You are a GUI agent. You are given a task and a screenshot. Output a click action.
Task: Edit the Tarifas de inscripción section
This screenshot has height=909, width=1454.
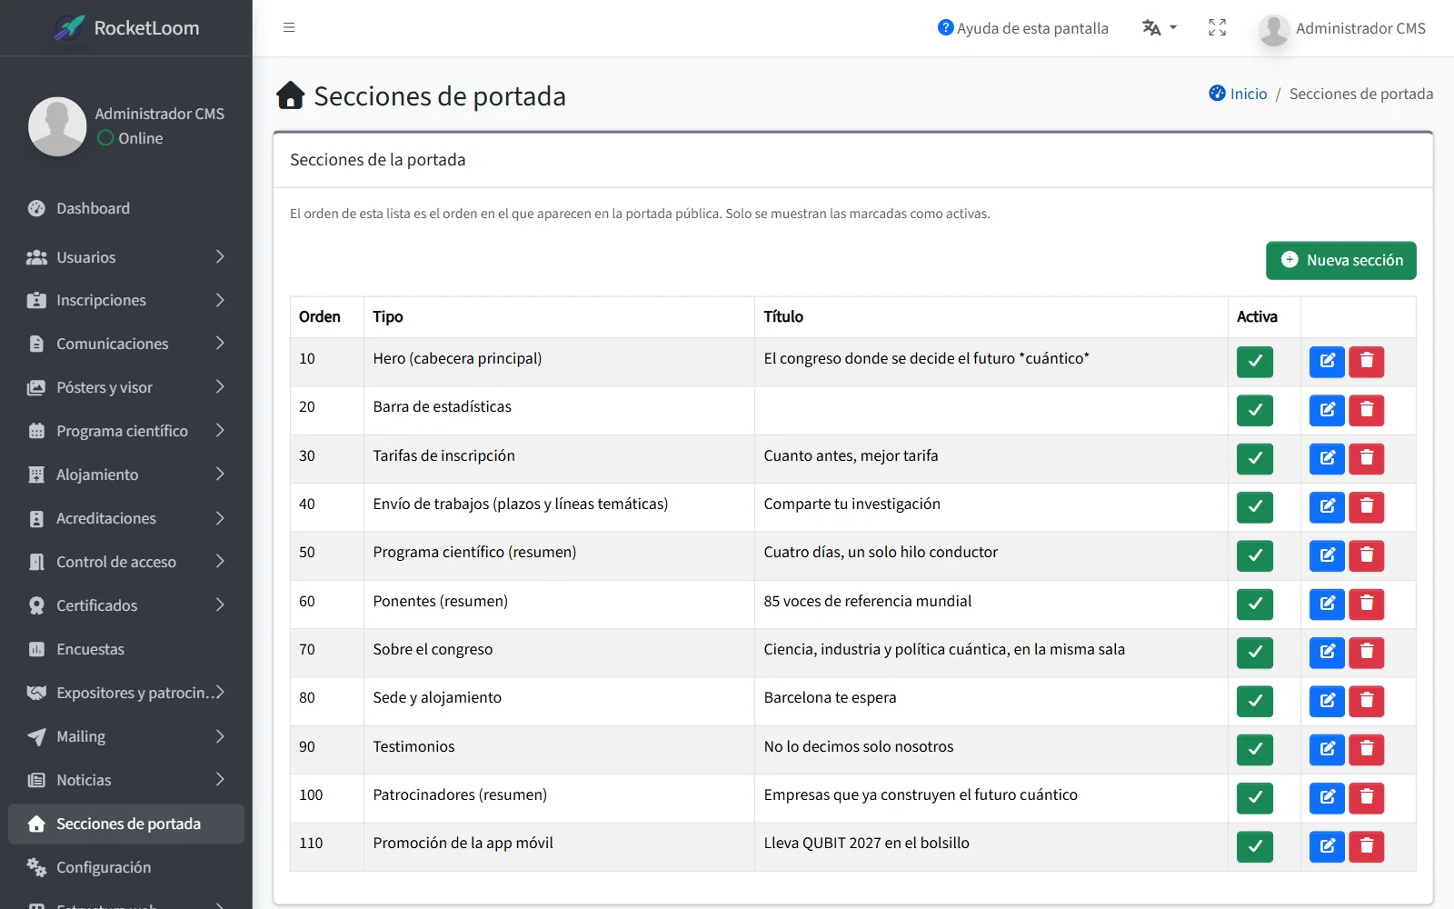(x=1327, y=458)
